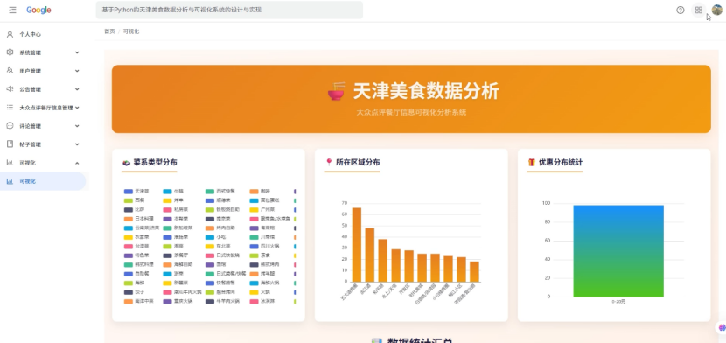Click the icon beside the 菜系类型分布 heading
The height and width of the screenshot is (343, 726).
[126, 163]
